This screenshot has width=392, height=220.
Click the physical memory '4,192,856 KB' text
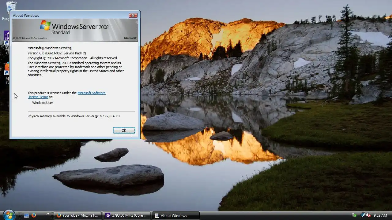coord(110,116)
